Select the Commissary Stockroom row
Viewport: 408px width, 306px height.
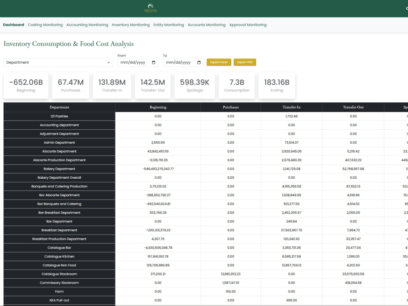(x=59, y=283)
